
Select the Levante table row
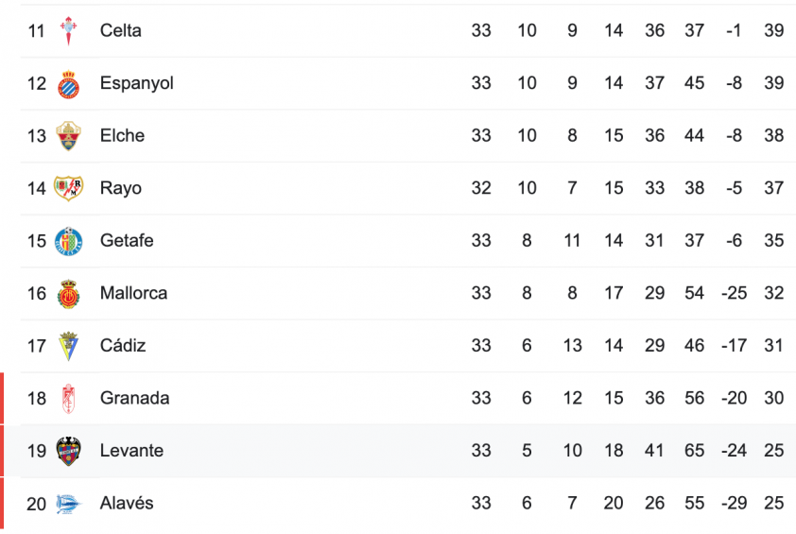(398, 451)
